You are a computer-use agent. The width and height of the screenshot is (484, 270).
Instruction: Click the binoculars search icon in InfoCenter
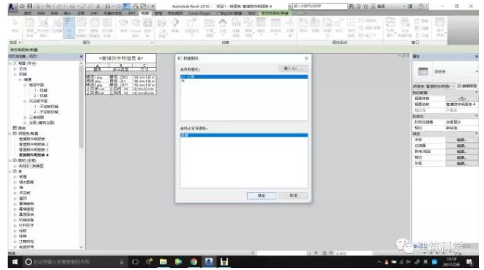[352, 6]
